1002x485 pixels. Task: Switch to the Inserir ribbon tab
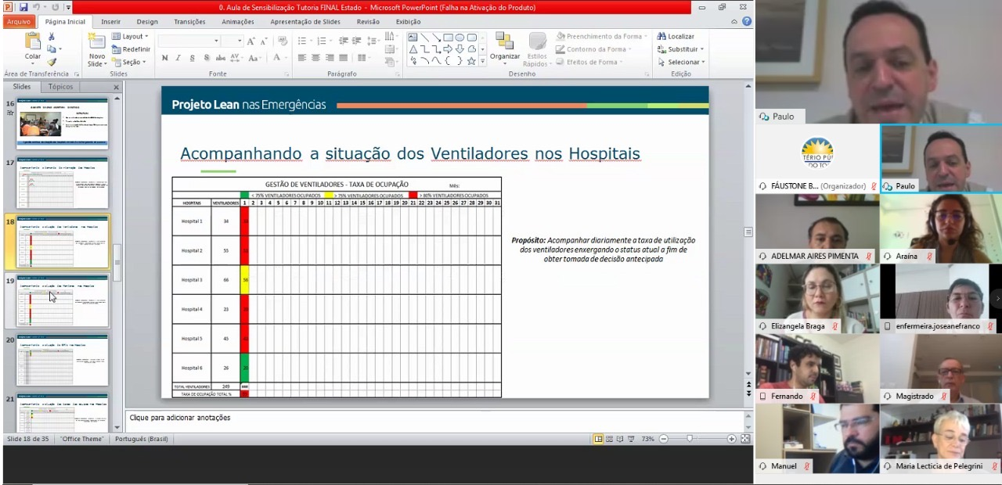coord(110,22)
